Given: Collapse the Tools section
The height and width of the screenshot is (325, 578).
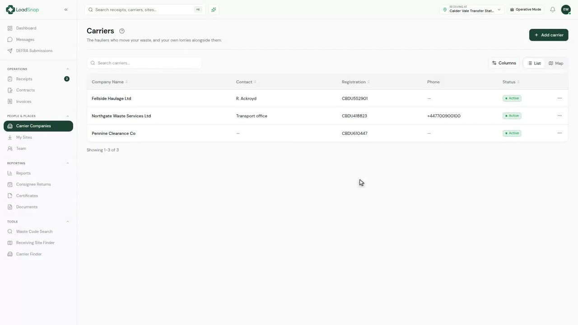Looking at the screenshot, I should coord(68,222).
